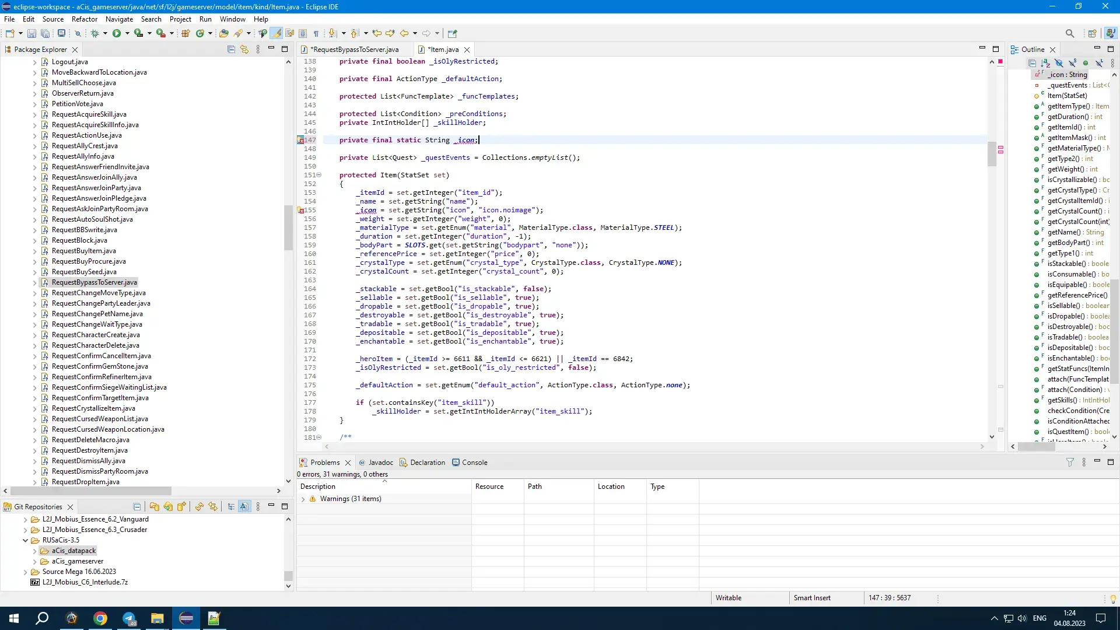The width and height of the screenshot is (1120, 630).
Task: Toggle Hide Non-Public Members in Outline
Action: point(1086,63)
